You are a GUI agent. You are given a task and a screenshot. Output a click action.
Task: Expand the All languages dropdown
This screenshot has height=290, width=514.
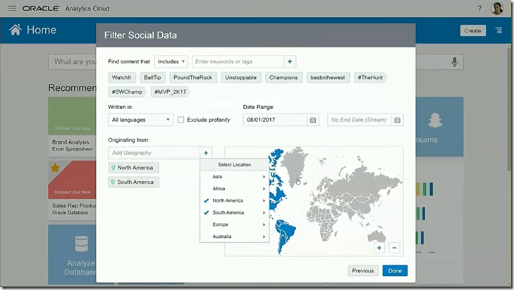140,120
